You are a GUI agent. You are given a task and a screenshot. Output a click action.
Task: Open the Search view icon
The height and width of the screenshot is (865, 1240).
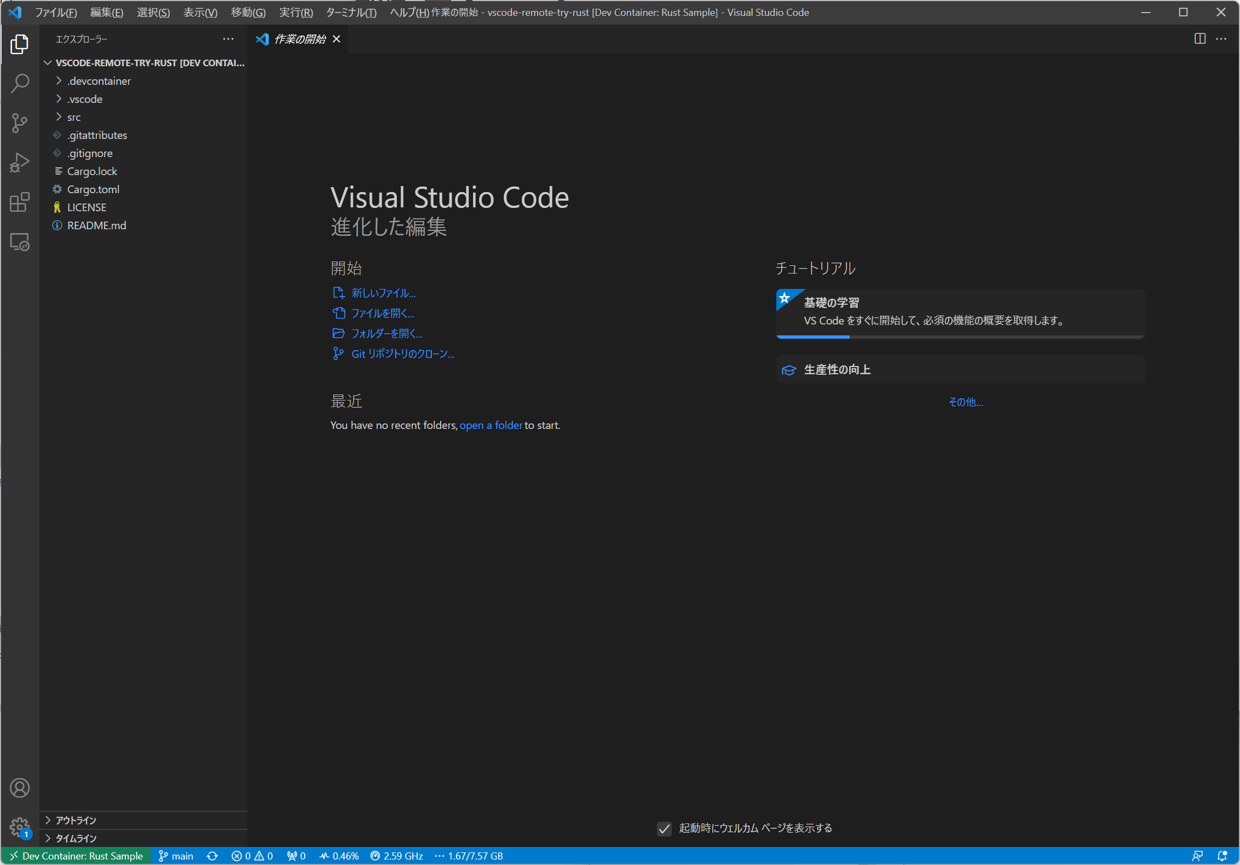point(20,84)
